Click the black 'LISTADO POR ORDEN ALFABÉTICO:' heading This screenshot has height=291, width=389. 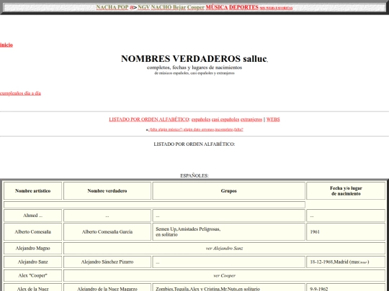194,144
